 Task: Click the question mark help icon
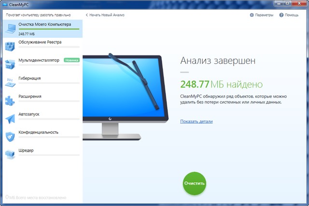click(281, 15)
